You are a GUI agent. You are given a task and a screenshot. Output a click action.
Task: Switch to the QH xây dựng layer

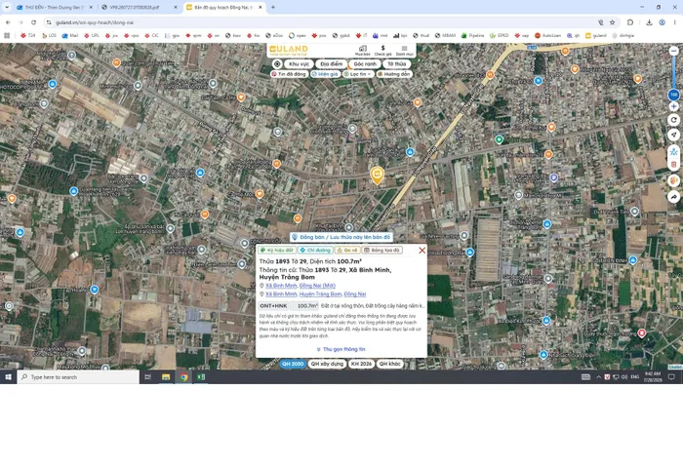327,364
